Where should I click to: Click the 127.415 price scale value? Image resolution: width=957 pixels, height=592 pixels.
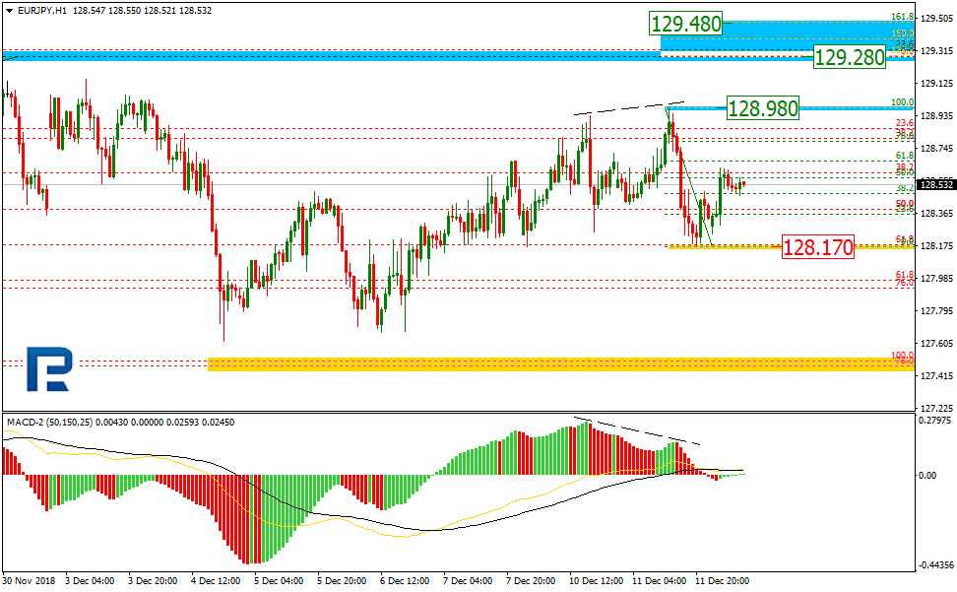(936, 376)
